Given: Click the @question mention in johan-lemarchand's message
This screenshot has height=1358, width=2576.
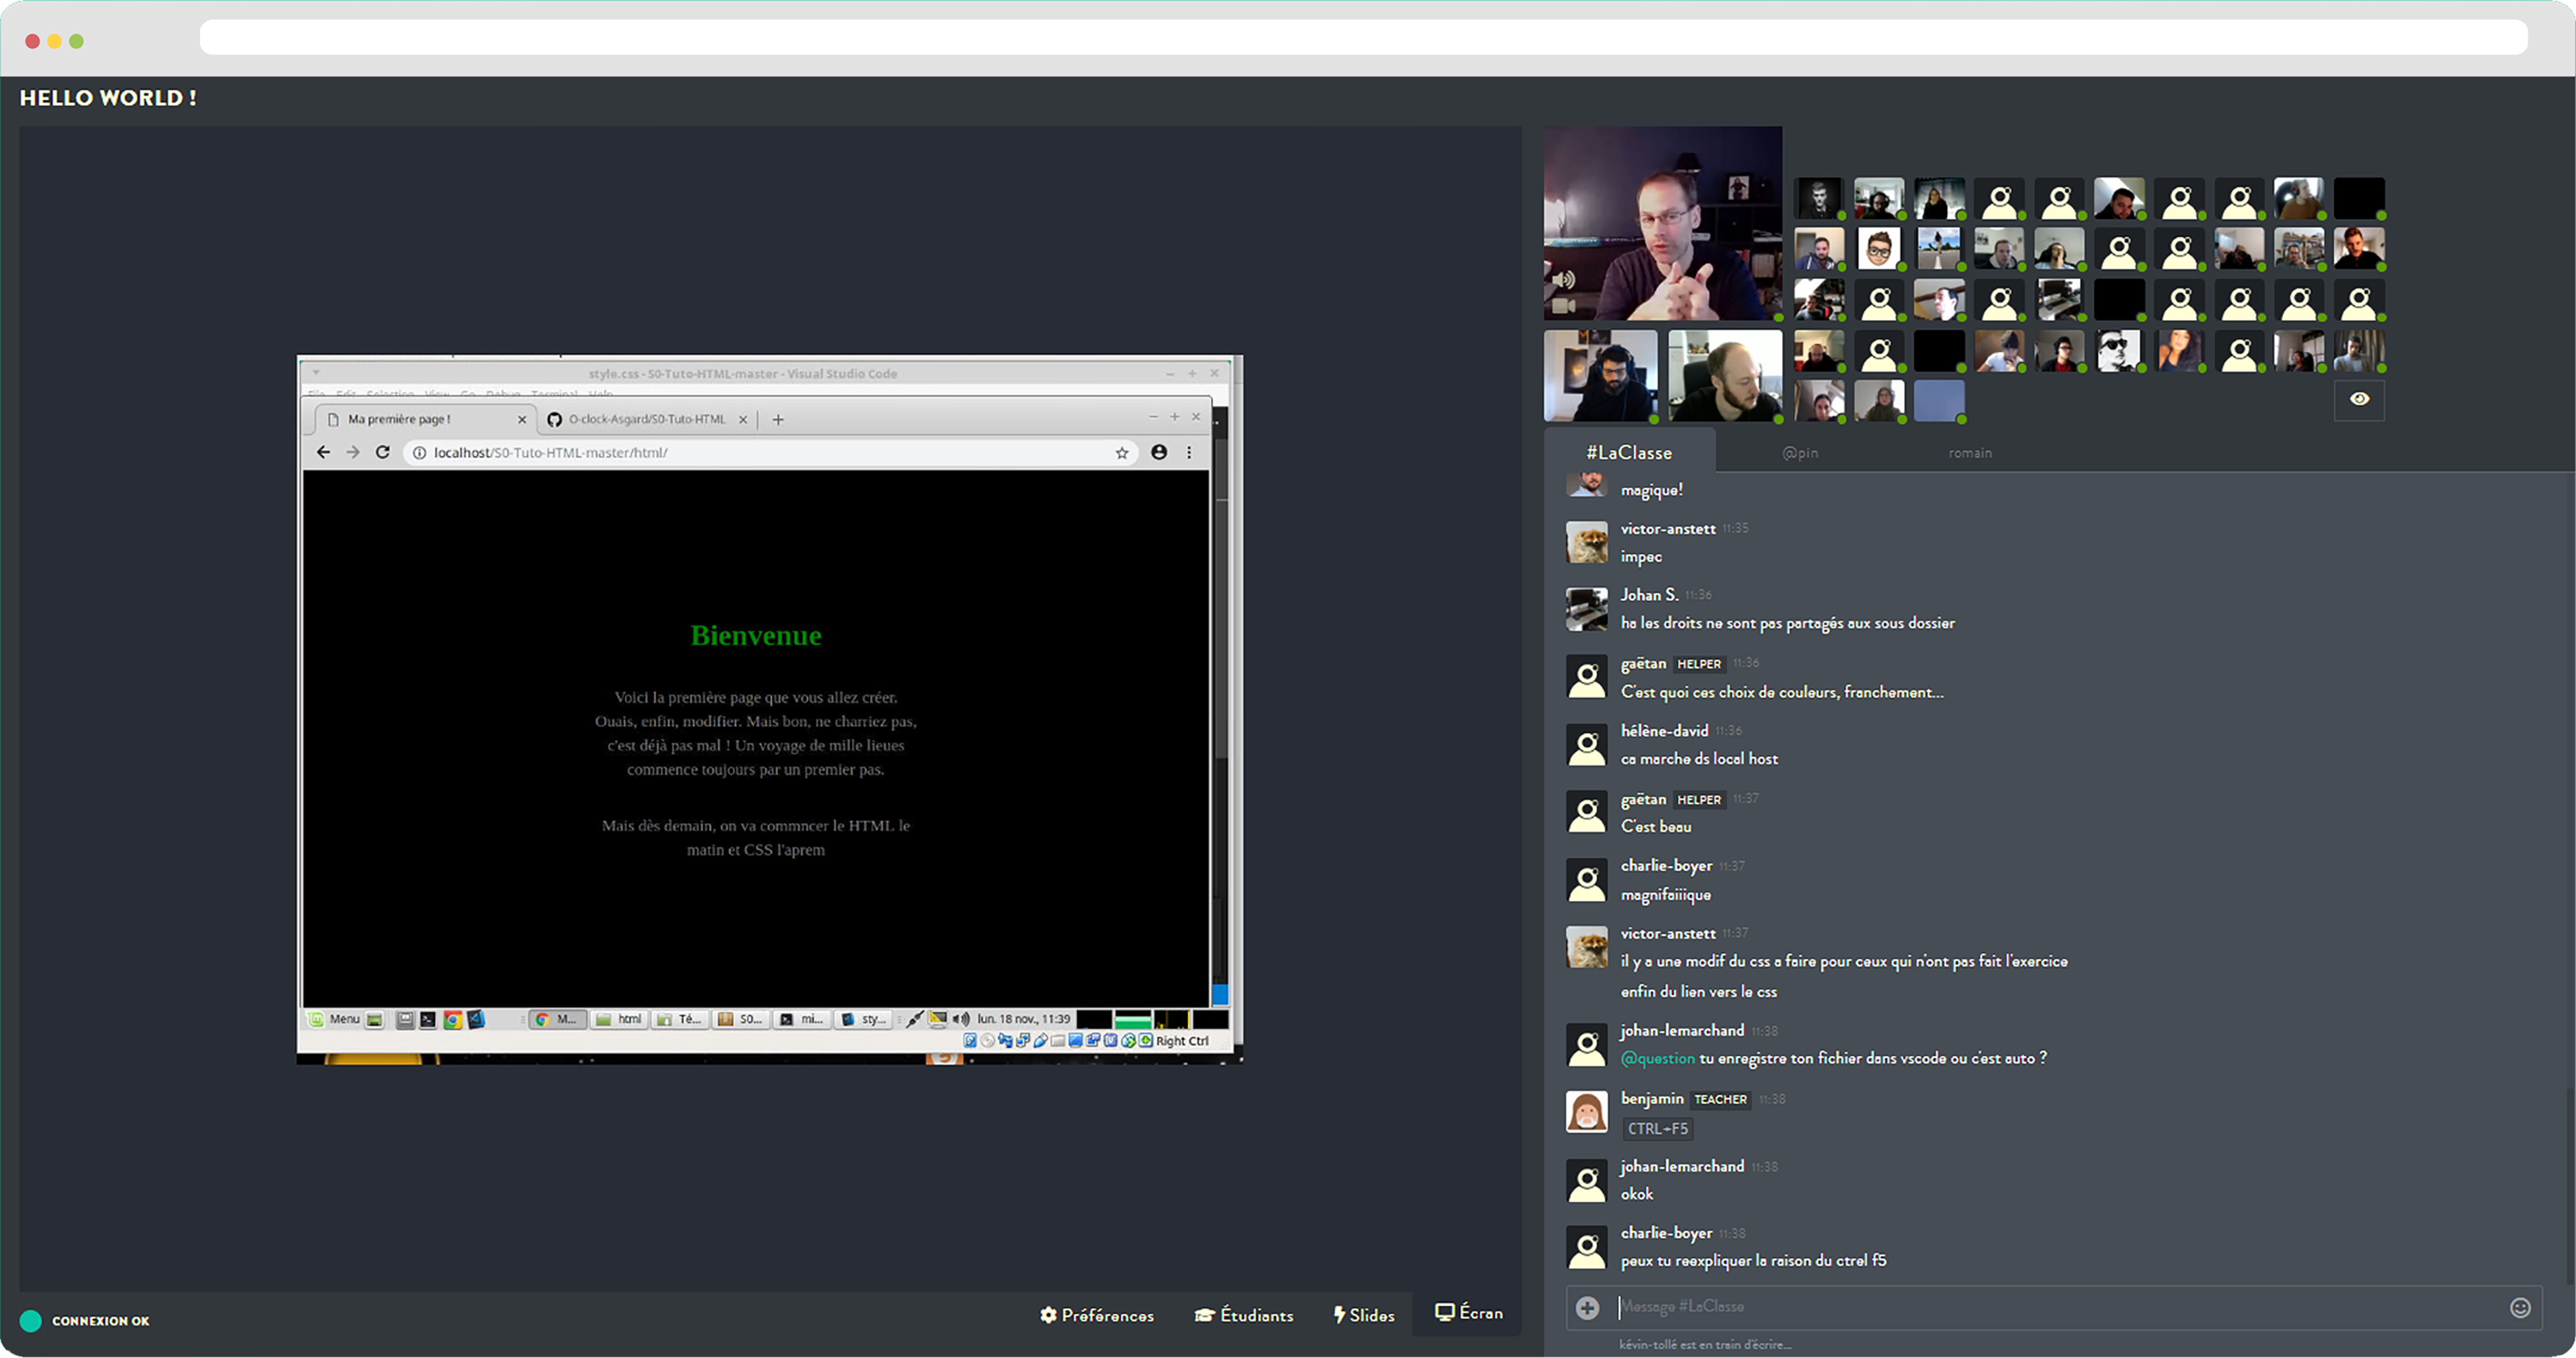Looking at the screenshot, I should click(x=1657, y=1058).
